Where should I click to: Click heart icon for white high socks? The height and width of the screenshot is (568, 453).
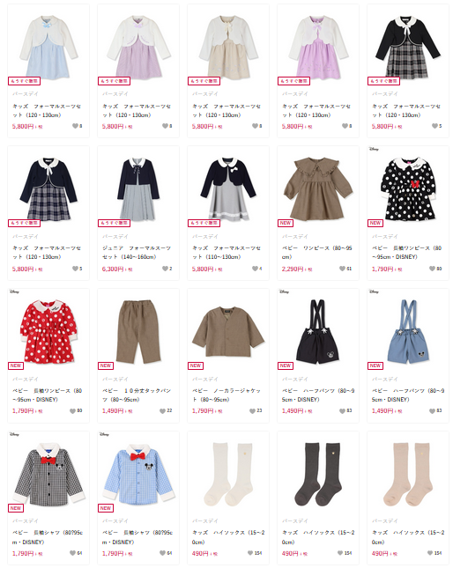pyautogui.click(x=250, y=553)
